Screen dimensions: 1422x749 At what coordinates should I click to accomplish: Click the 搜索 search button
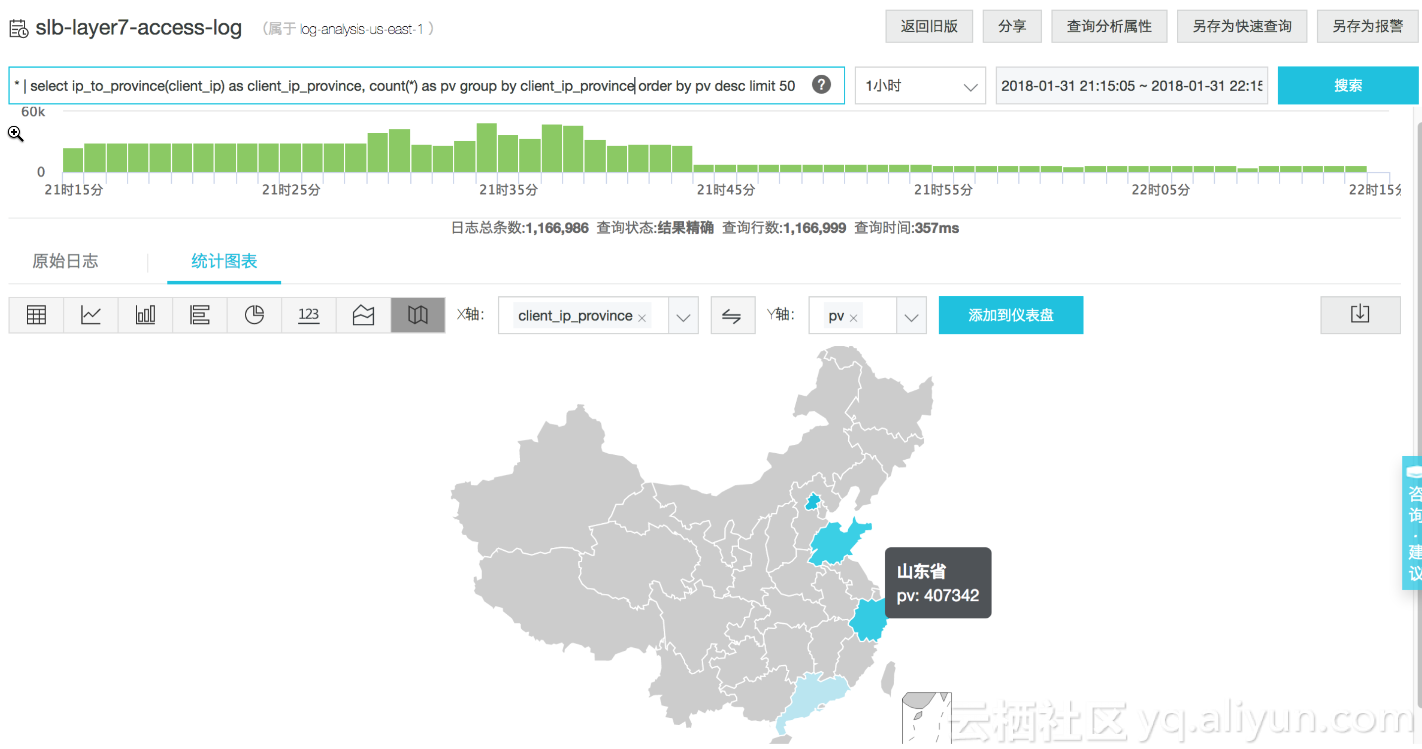[1348, 86]
